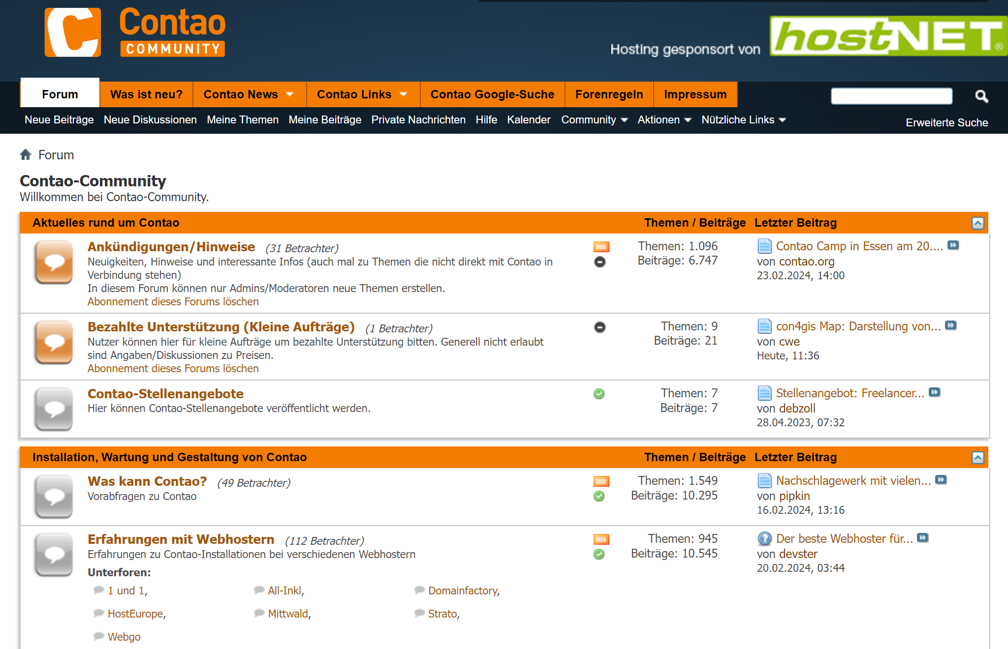Open the Bezahlte Unterstützung (Kleine Aufträge) forum

[x=221, y=327]
